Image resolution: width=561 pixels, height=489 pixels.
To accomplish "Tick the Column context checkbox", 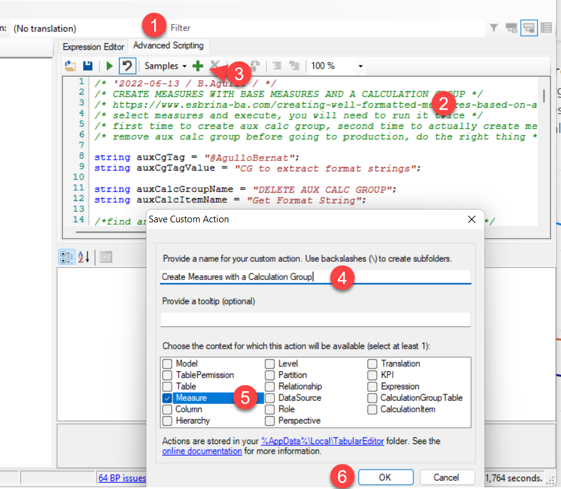I will point(167,409).
